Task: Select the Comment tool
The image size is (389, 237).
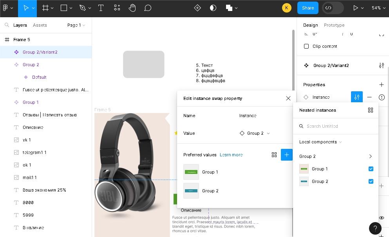Action: pos(148,8)
